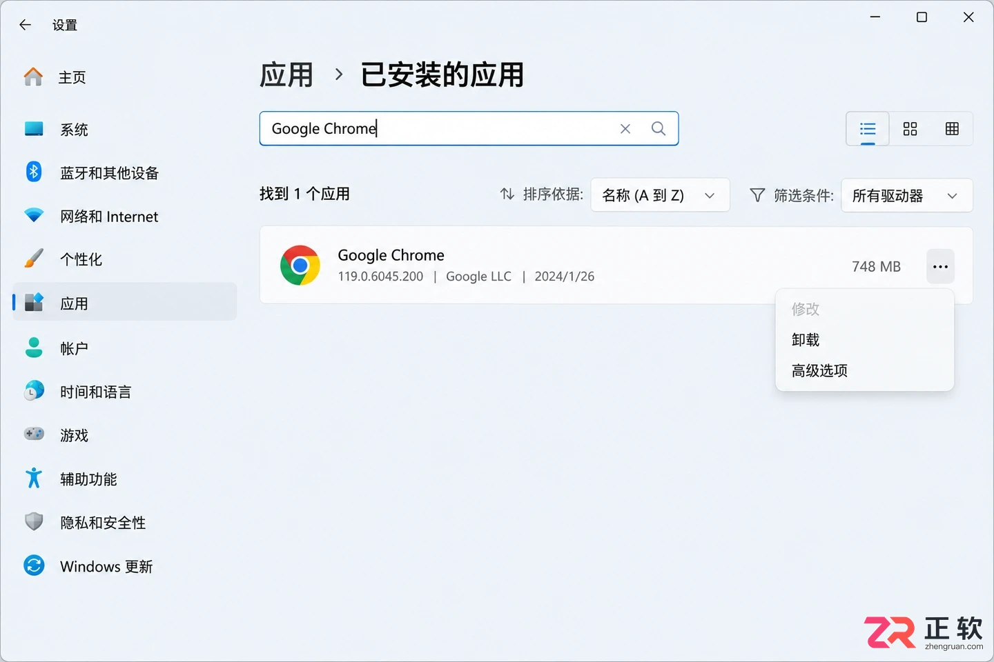Click the 748 MB size value

[x=876, y=266]
